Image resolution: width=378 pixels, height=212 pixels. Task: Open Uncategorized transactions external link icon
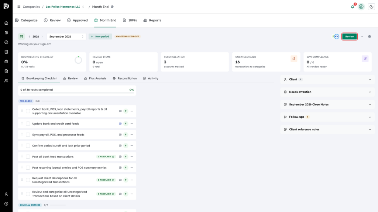[x=294, y=59]
